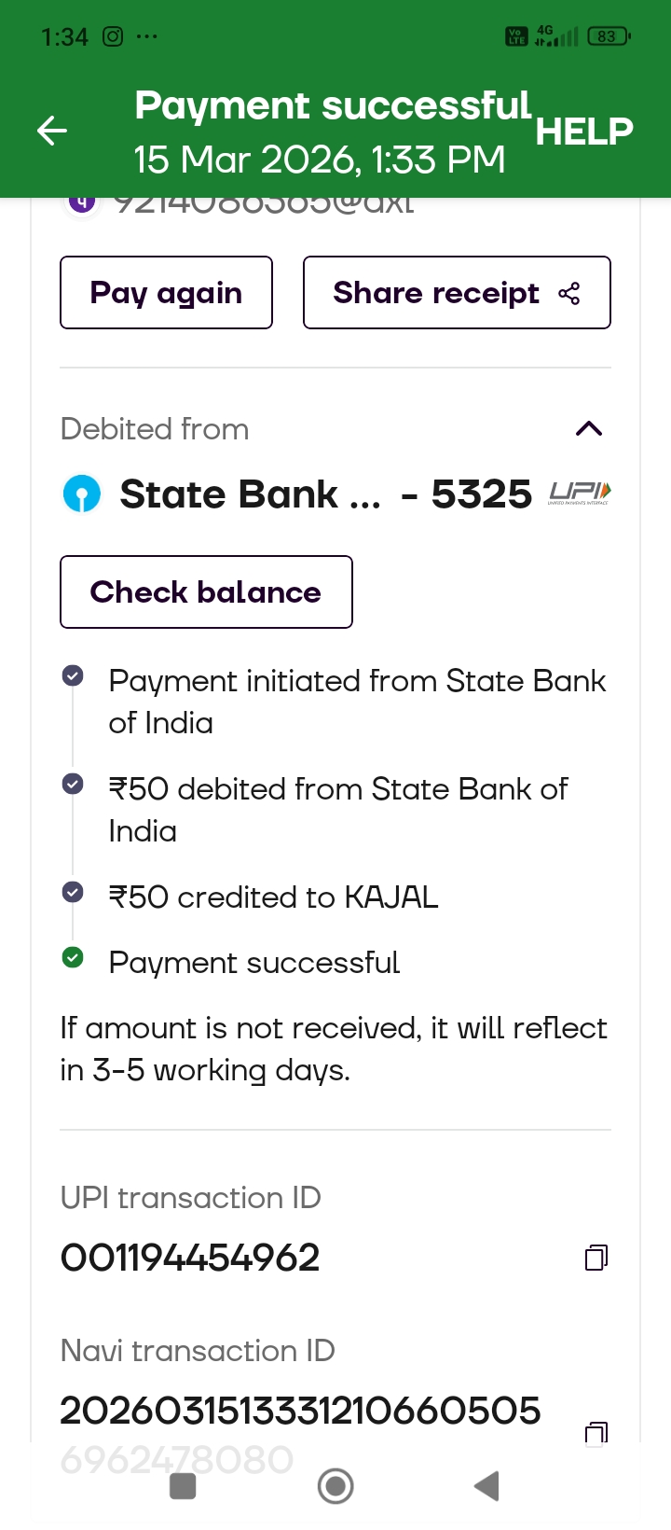Tap the State Bank logo icon

(82, 494)
